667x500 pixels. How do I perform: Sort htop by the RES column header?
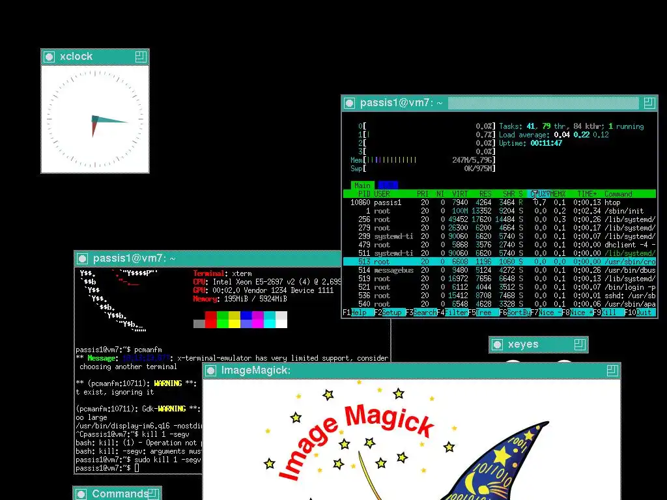coord(485,194)
